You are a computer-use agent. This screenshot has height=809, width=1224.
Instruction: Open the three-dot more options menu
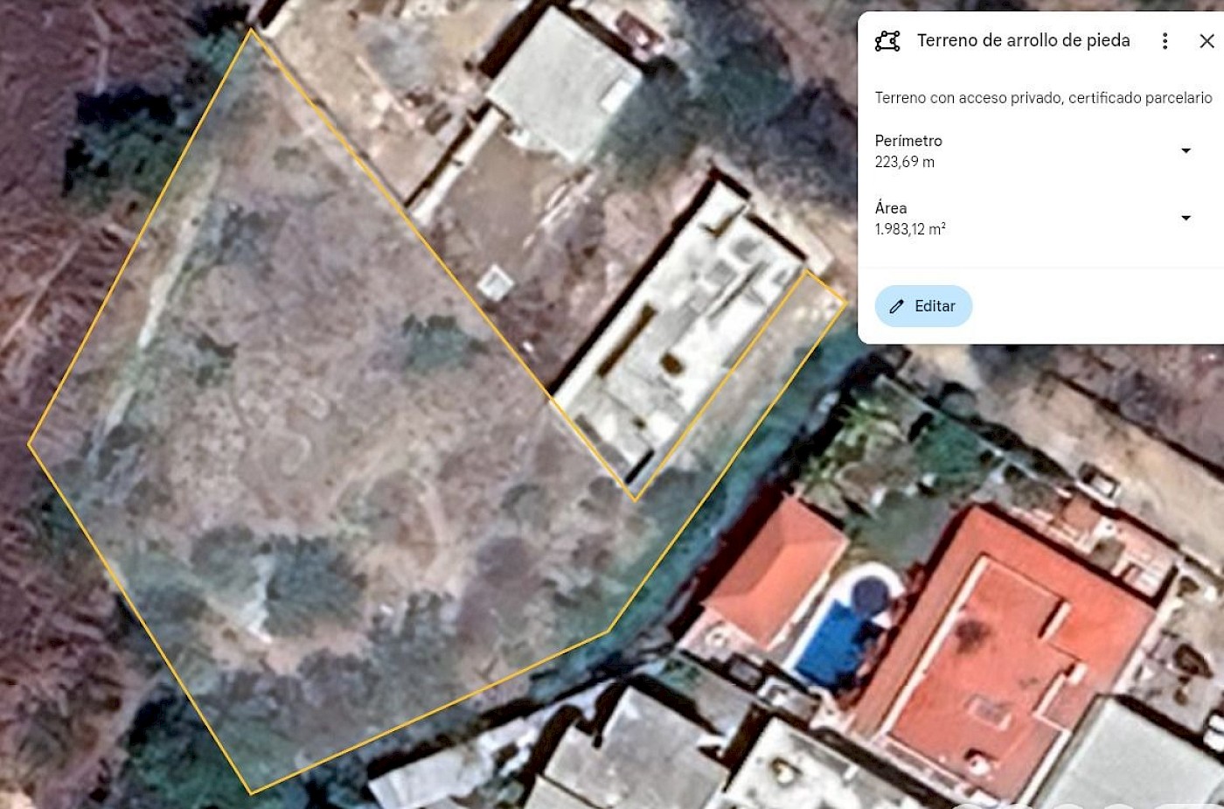click(1165, 41)
